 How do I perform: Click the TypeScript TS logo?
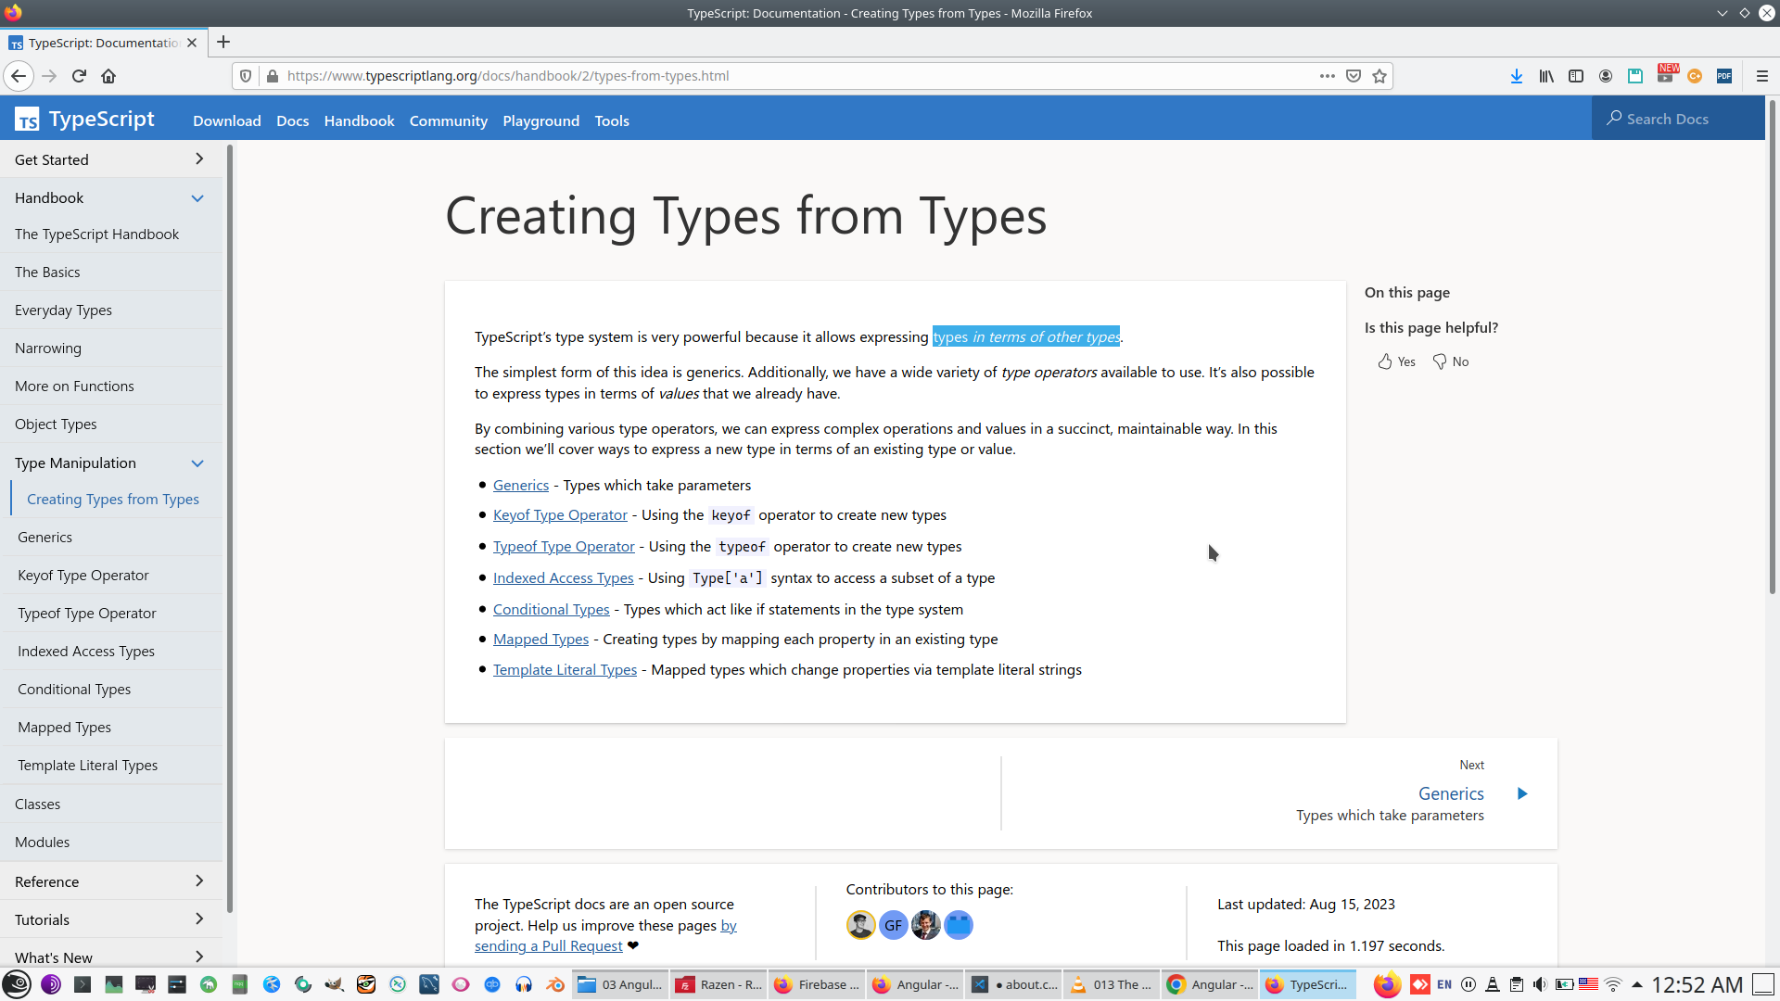27,120
